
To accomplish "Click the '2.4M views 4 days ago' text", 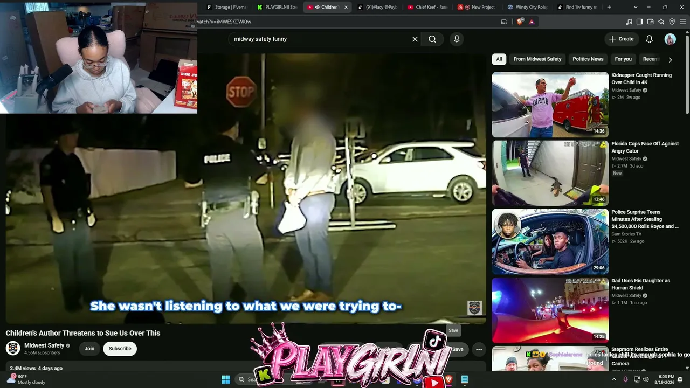I will click(x=36, y=368).
